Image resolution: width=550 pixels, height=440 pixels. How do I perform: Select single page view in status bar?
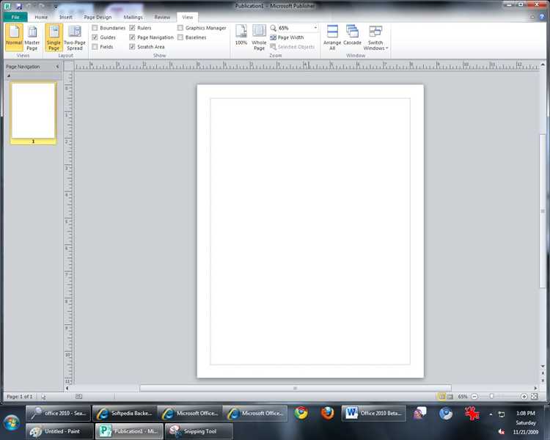tap(442, 397)
